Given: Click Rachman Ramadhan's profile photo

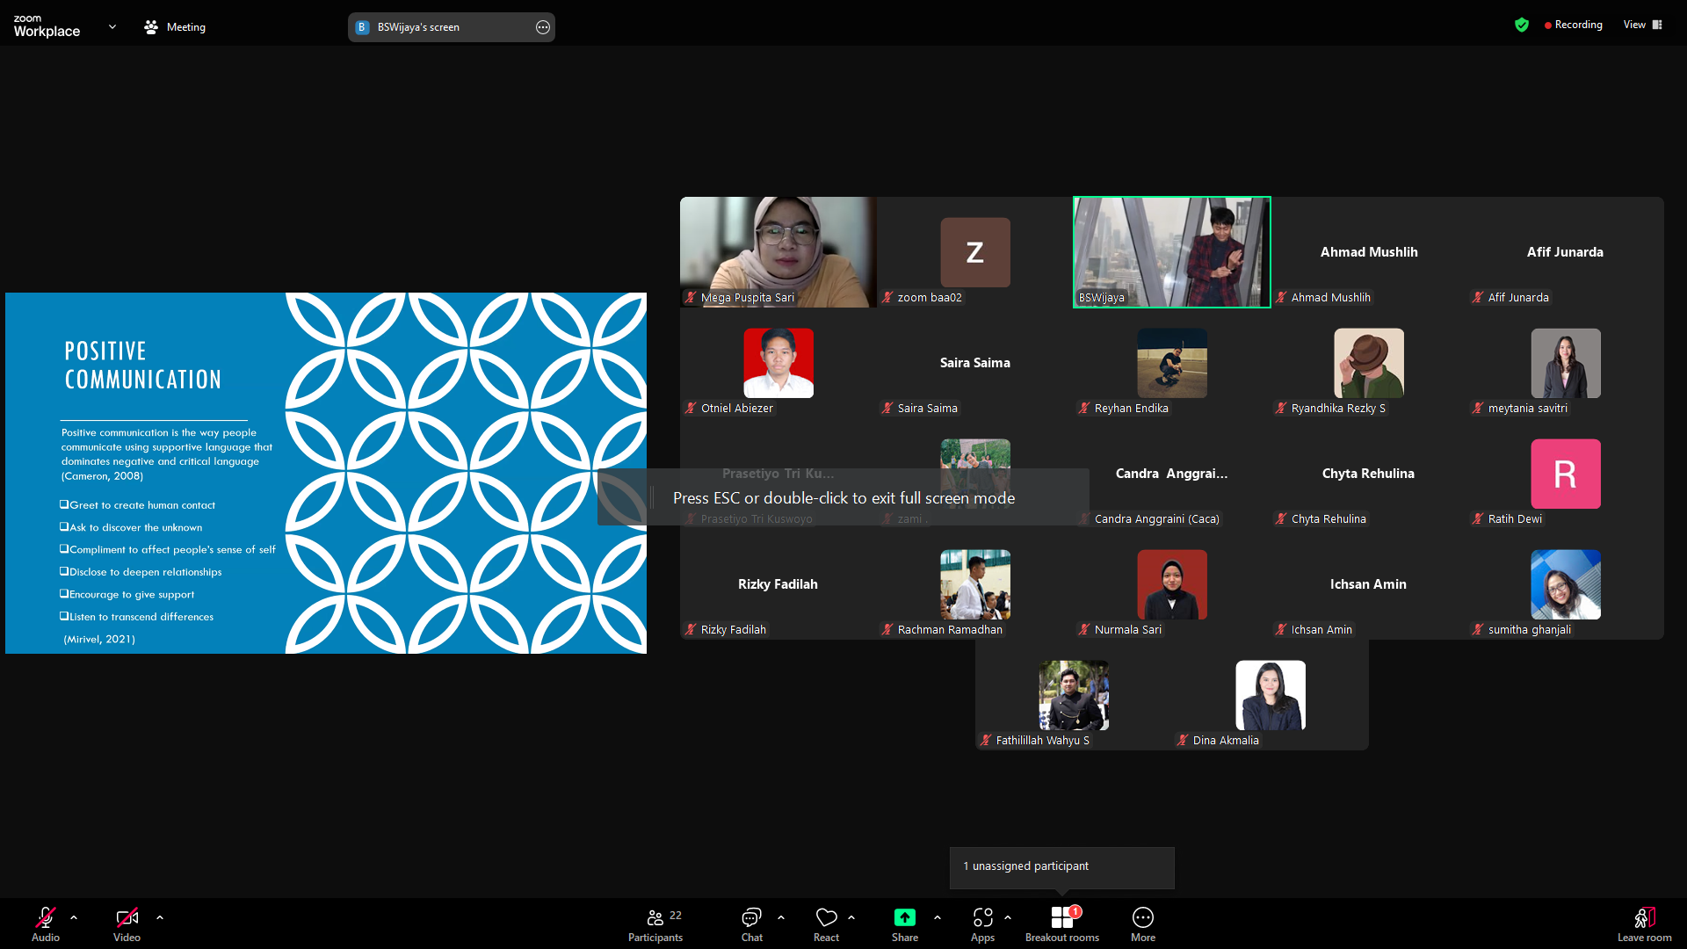Looking at the screenshot, I should pyautogui.click(x=975, y=584).
